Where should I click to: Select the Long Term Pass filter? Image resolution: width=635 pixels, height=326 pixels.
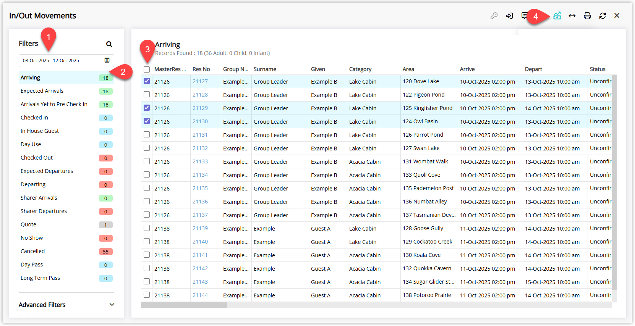coord(66,278)
